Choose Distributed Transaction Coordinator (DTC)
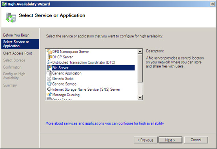 (x=84, y=62)
